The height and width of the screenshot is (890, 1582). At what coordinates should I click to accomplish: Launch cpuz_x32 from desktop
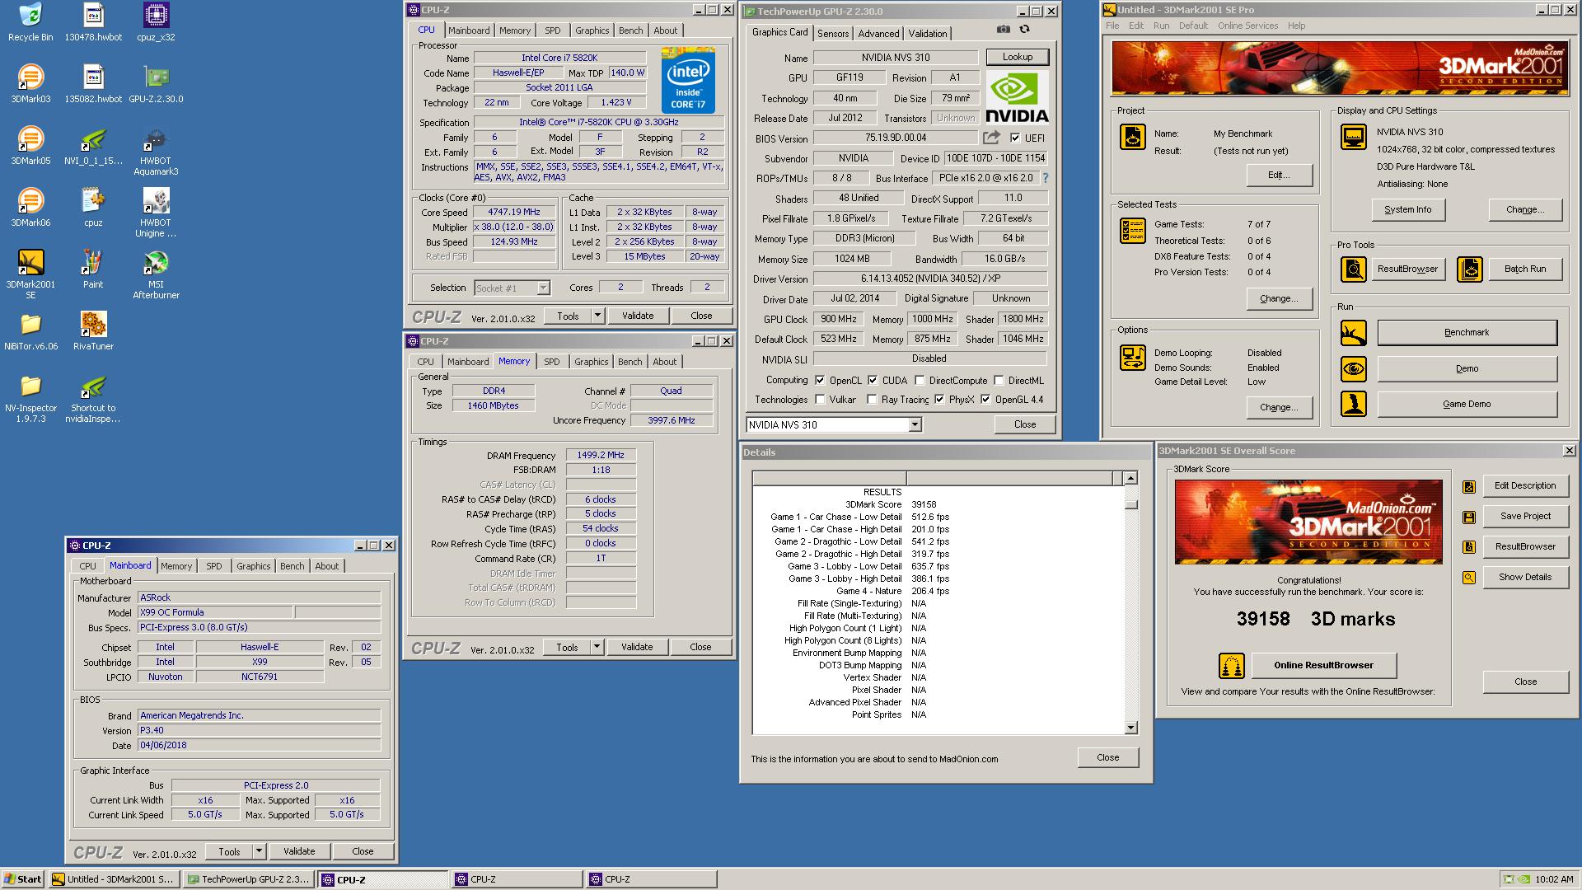coord(156,23)
